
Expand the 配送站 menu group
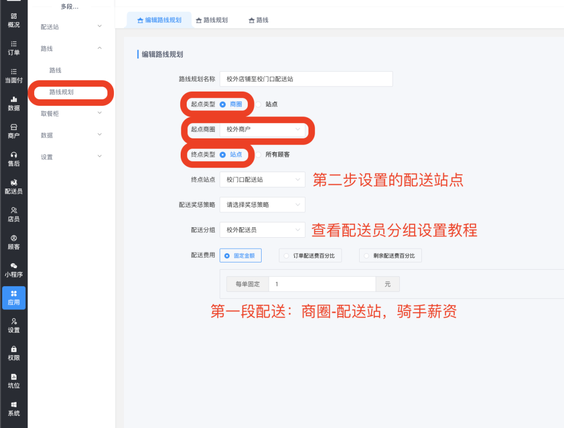[x=71, y=26]
